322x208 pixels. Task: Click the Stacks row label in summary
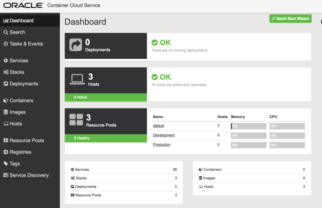click(81, 178)
